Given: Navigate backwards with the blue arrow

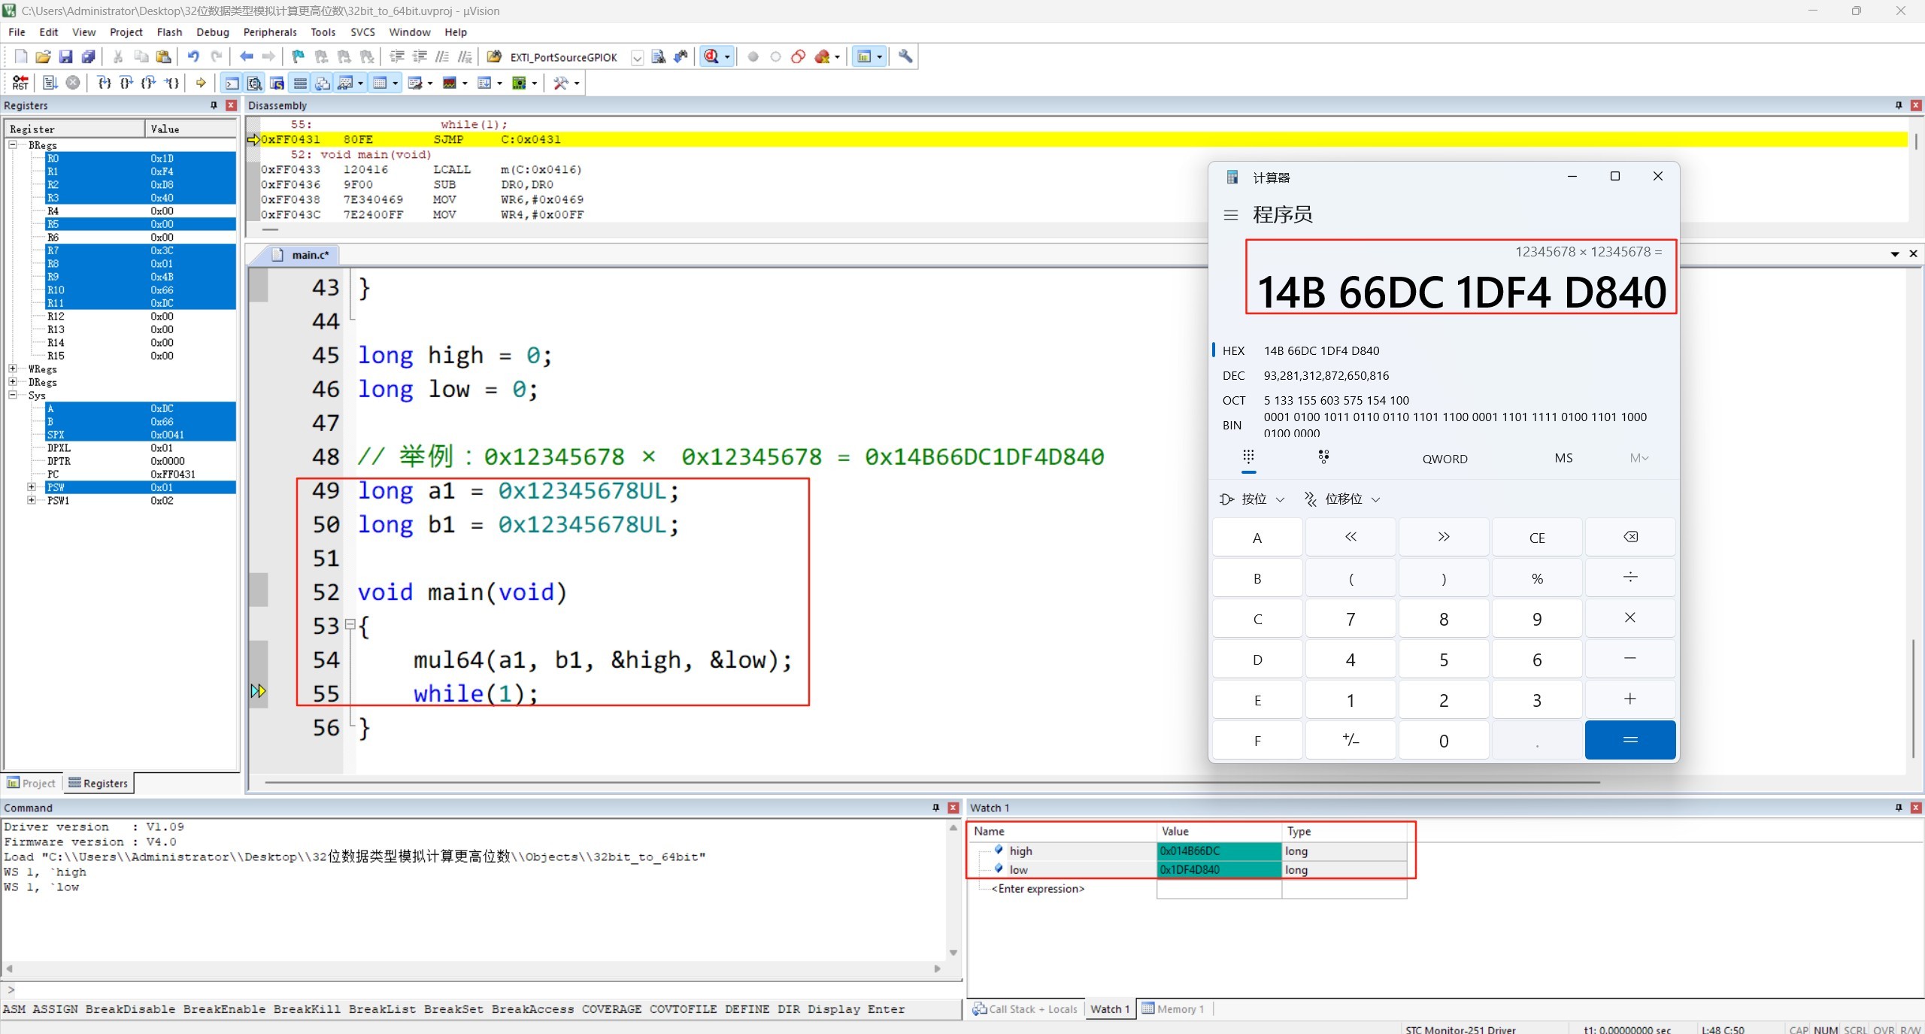Looking at the screenshot, I should click(246, 56).
